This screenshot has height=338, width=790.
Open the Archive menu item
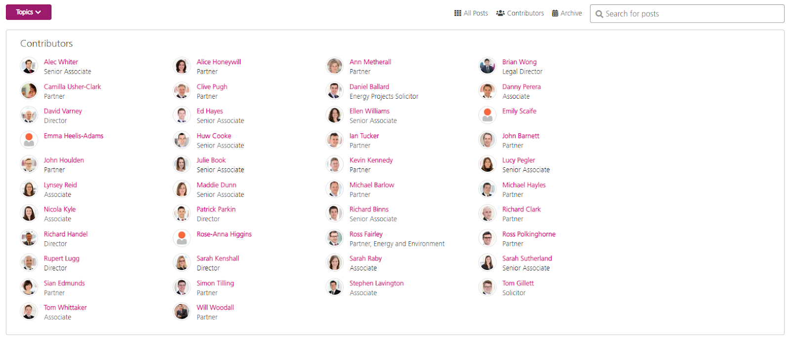coord(567,13)
